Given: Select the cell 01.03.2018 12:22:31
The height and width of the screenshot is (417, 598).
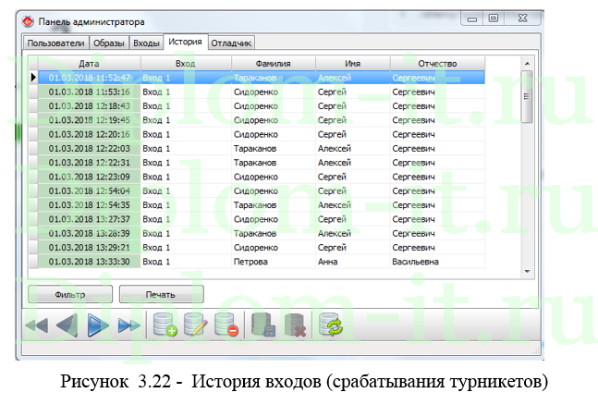Looking at the screenshot, I should tap(90, 163).
